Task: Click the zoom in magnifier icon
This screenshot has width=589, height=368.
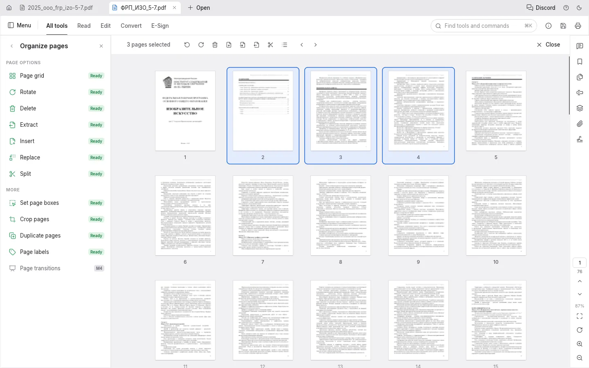Action: [x=580, y=344]
